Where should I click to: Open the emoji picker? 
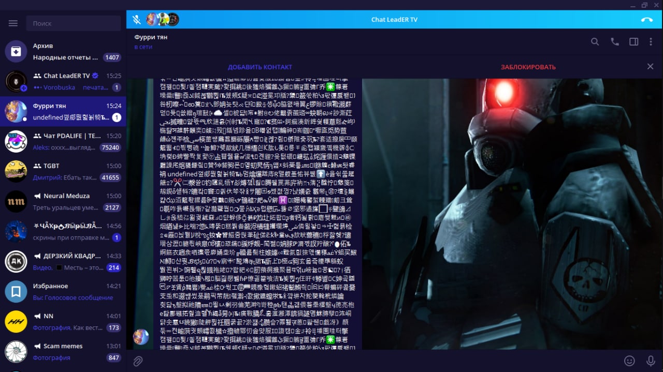tap(629, 361)
